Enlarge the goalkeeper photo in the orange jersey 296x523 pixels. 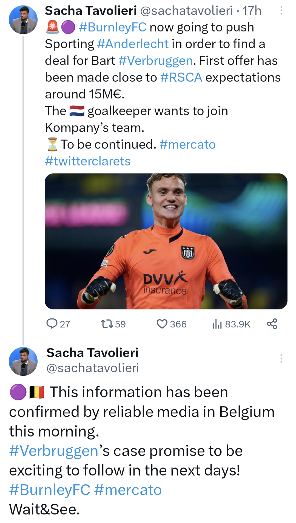coord(166,241)
